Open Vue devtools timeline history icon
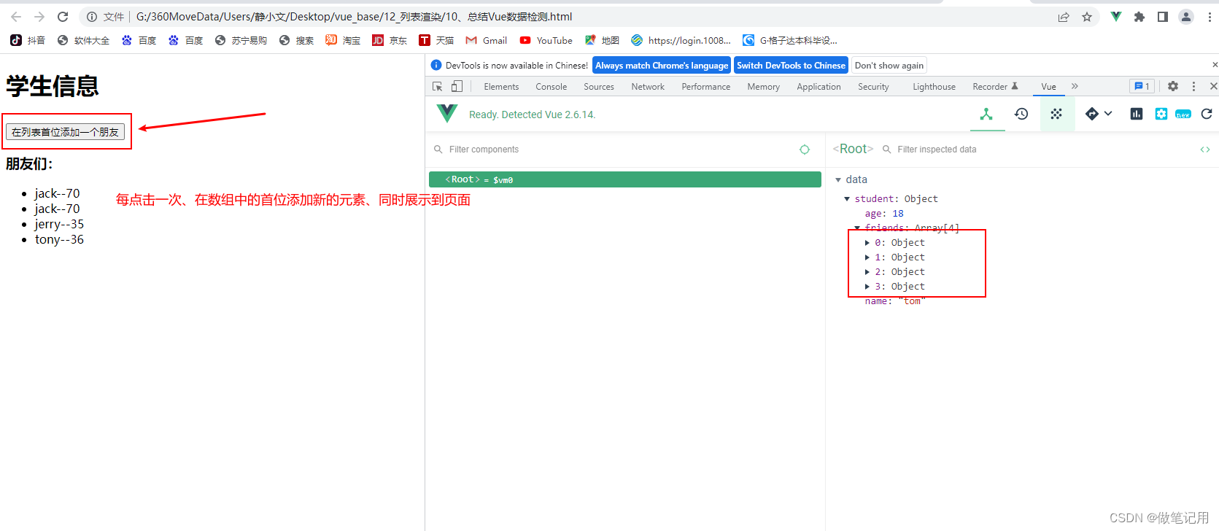The width and height of the screenshot is (1219, 531). tap(1021, 114)
